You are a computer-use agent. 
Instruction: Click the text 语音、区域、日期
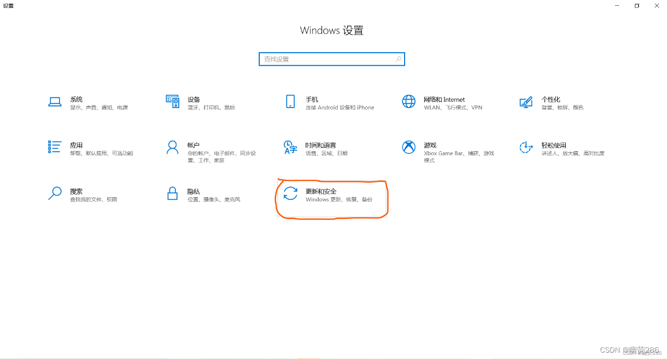point(327,153)
